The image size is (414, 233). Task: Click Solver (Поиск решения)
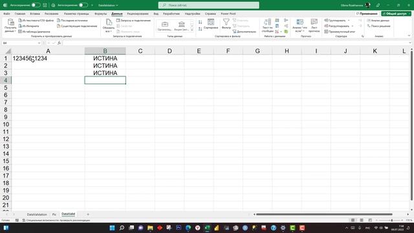(378, 26)
